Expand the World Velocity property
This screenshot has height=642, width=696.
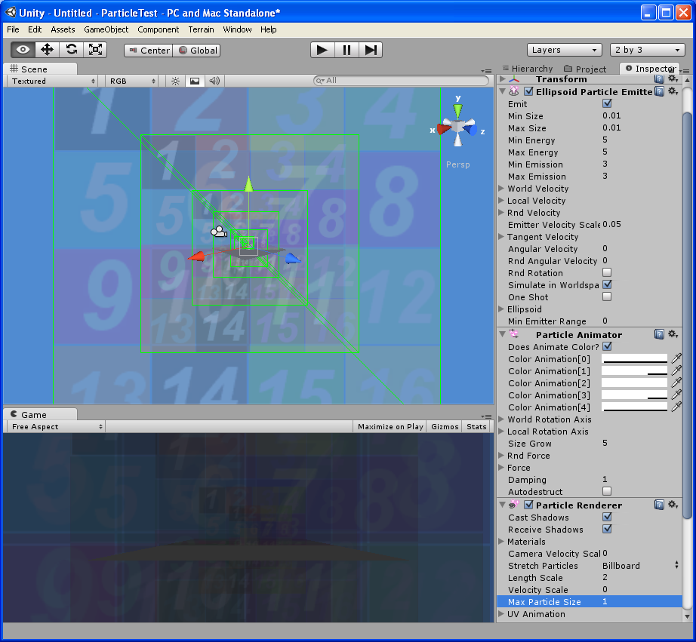tap(503, 189)
